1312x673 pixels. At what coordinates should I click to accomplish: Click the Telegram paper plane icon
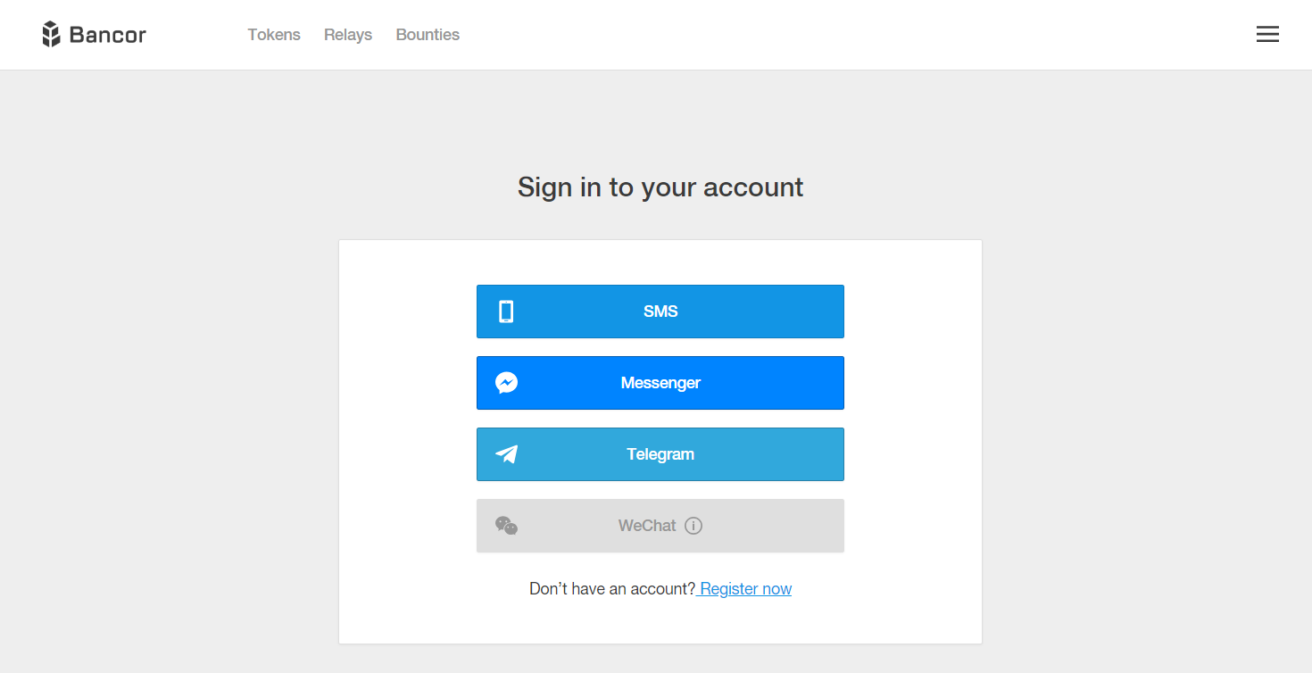coord(506,454)
